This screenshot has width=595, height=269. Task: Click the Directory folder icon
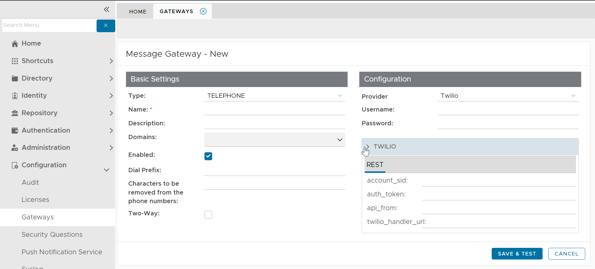point(15,78)
